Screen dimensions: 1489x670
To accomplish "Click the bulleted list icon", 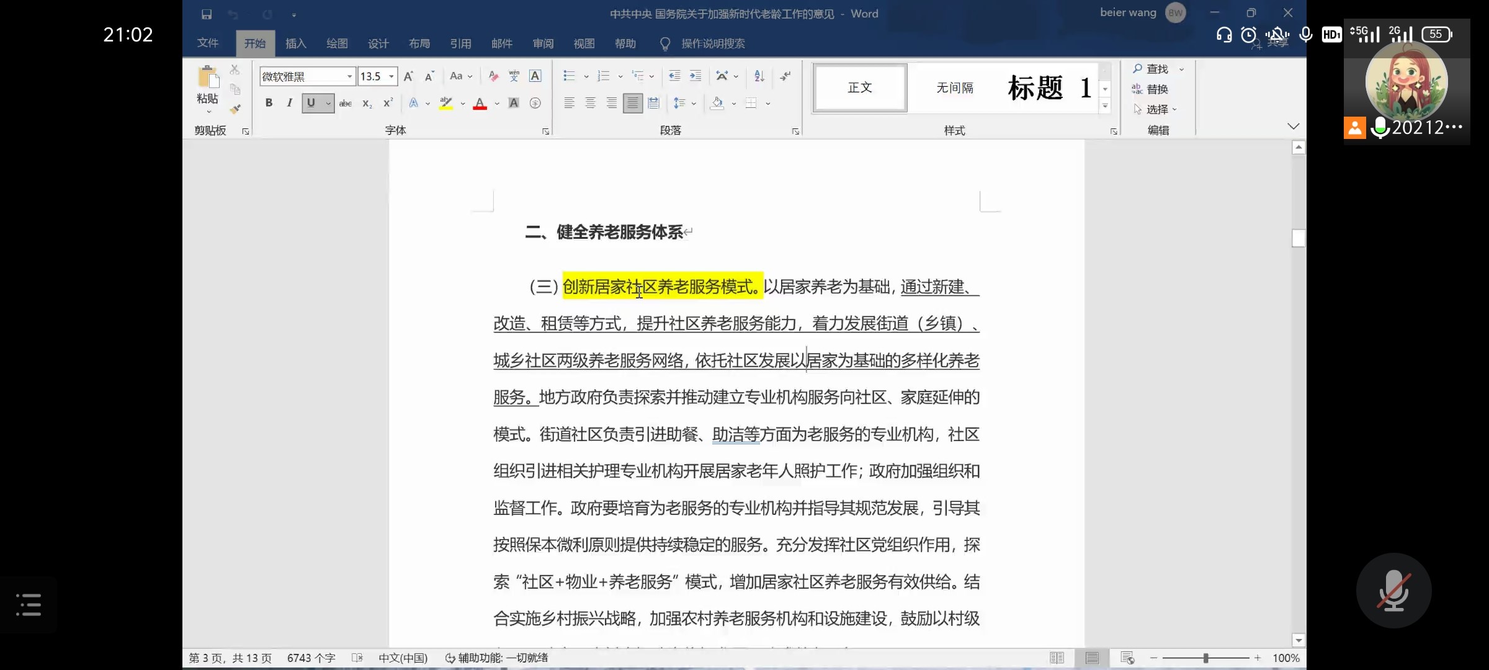I will click(569, 76).
